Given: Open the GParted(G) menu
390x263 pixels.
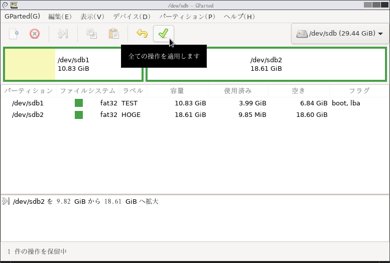Looking at the screenshot, I should [22, 17].
